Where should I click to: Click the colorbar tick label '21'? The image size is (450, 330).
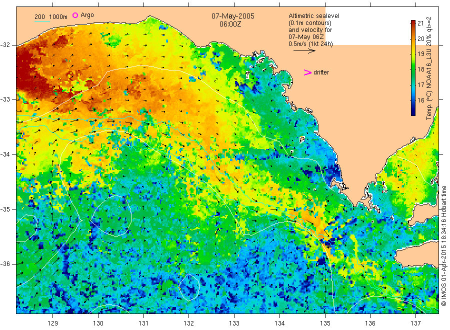point(420,23)
